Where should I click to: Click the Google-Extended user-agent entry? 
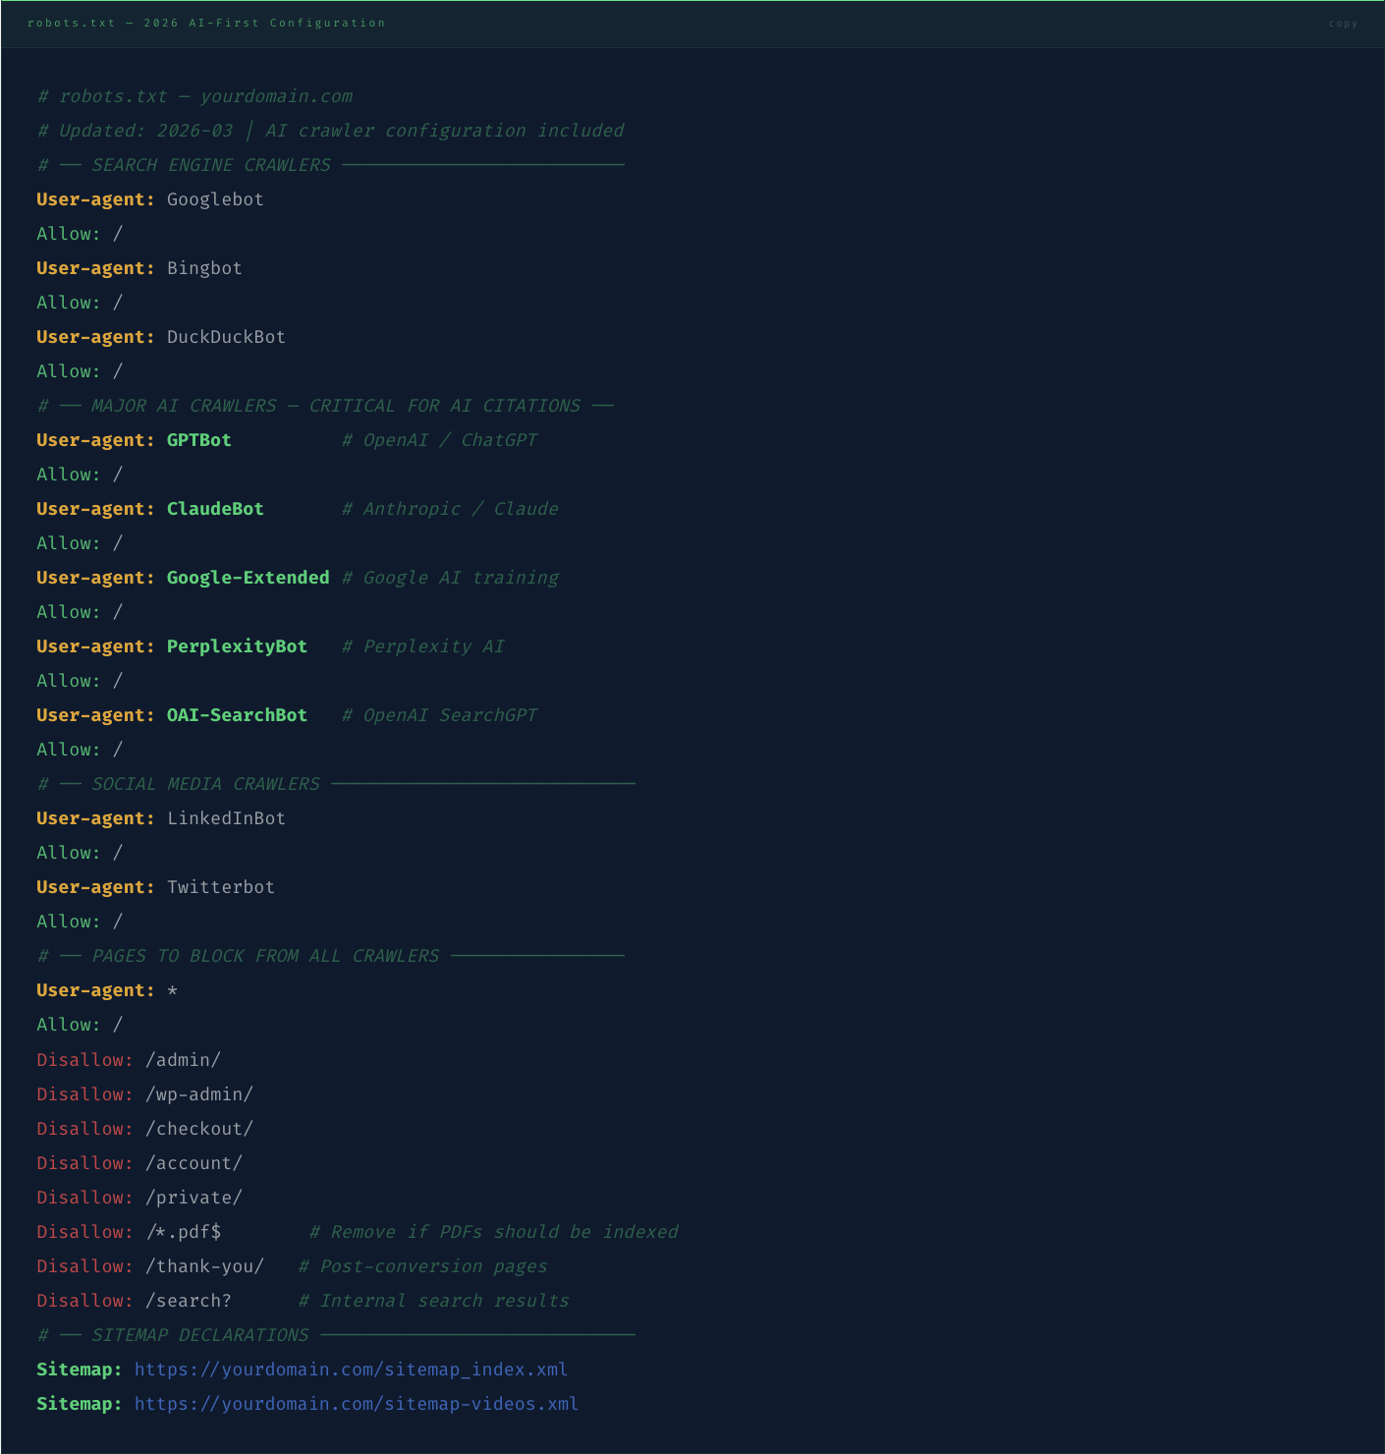pyautogui.click(x=183, y=578)
